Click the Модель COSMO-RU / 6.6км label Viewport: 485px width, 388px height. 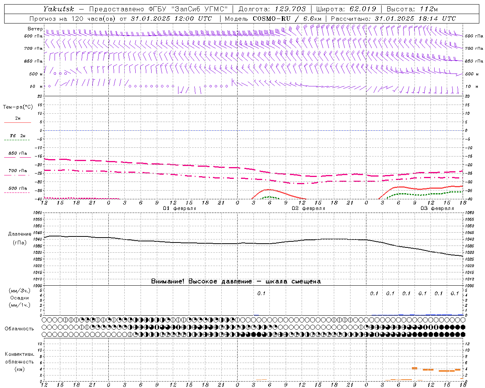[273, 19]
